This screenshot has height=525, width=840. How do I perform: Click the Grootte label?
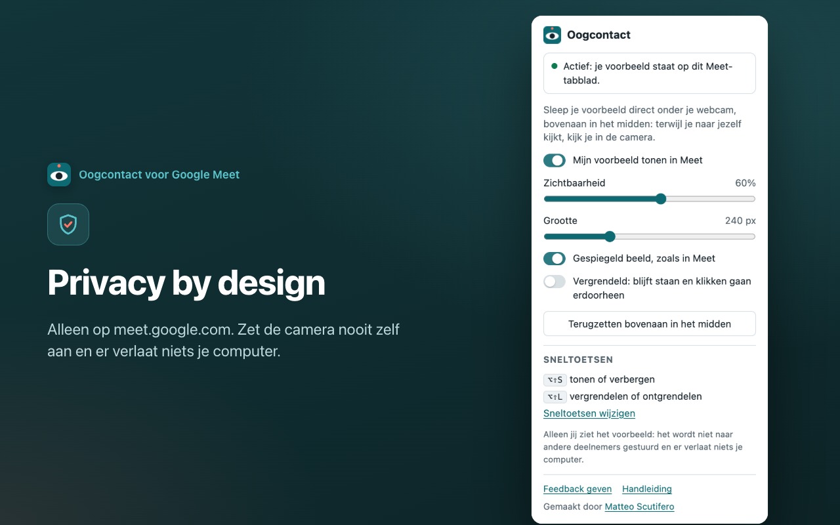click(560, 220)
